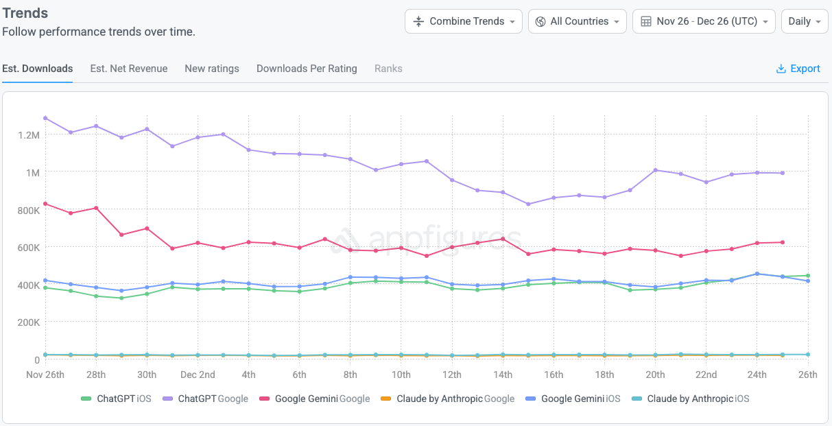Toggle Claude by Anthropic Google legend
The image size is (832, 426).
tap(447, 399)
